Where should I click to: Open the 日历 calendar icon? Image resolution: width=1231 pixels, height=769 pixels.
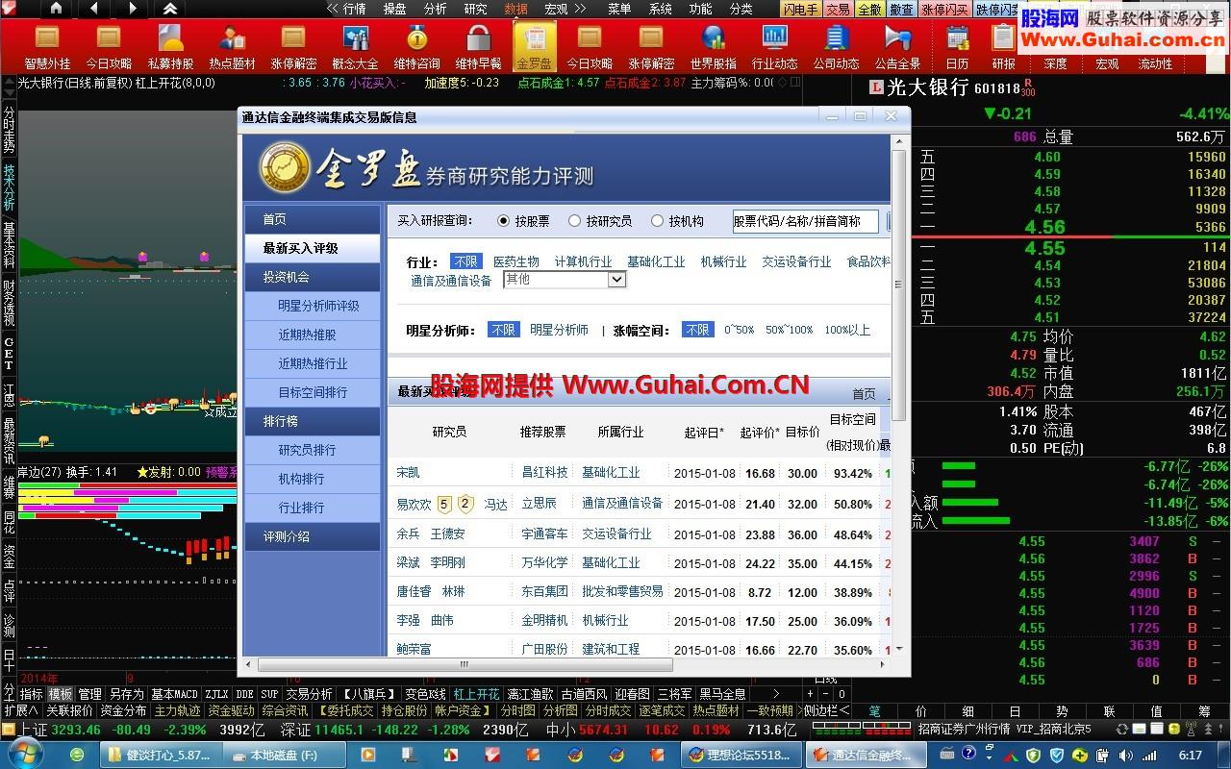pos(957,45)
